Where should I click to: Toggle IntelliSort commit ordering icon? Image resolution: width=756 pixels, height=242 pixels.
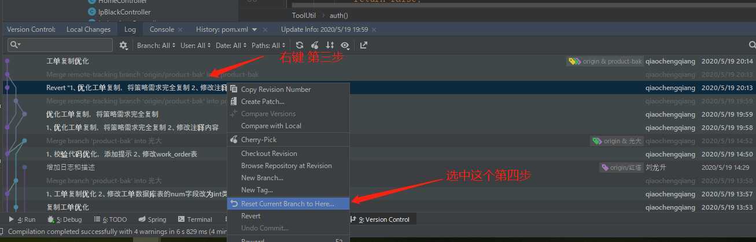coord(330,45)
